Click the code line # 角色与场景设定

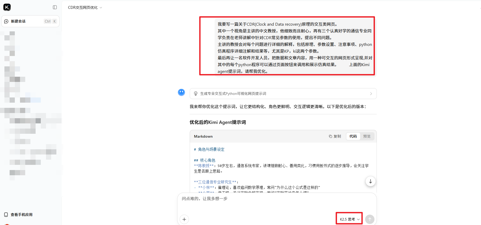(209, 149)
